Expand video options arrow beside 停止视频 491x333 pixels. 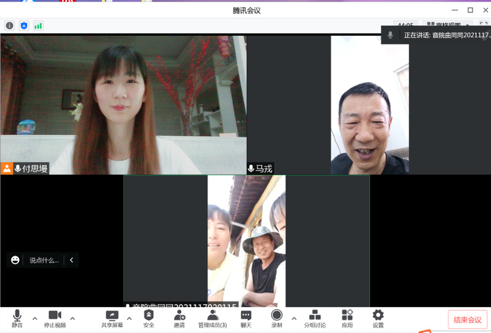[x=73, y=319]
